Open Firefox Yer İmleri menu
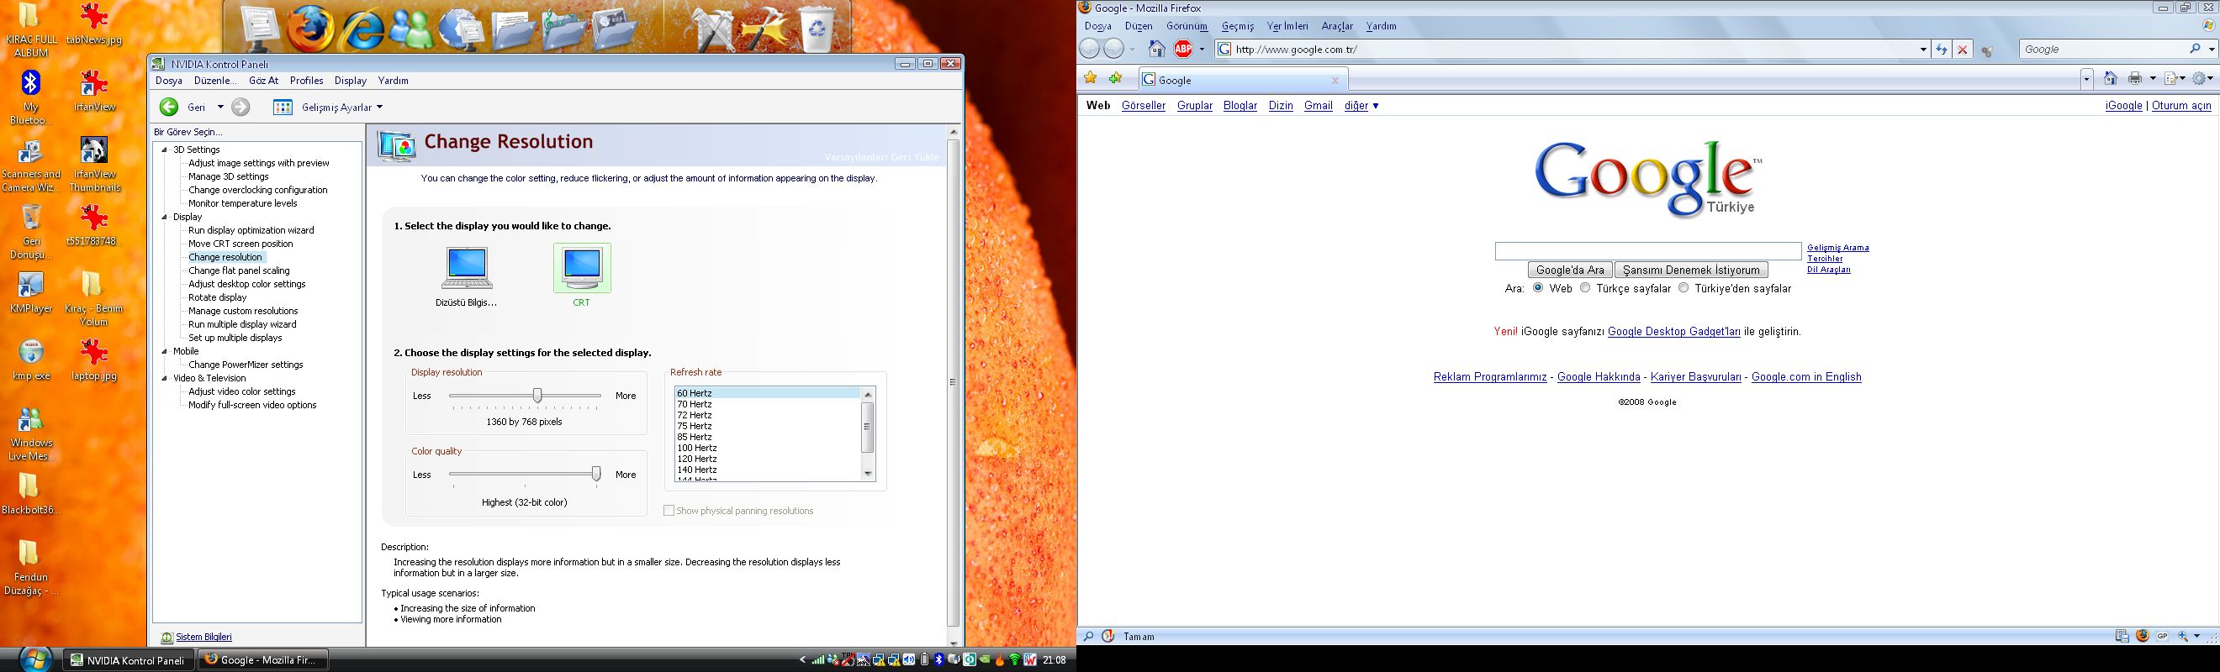The width and height of the screenshot is (2220, 672). pos(1287,27)
